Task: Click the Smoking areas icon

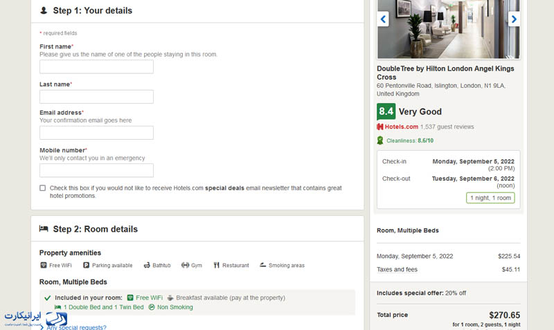Action: point(263,265)
